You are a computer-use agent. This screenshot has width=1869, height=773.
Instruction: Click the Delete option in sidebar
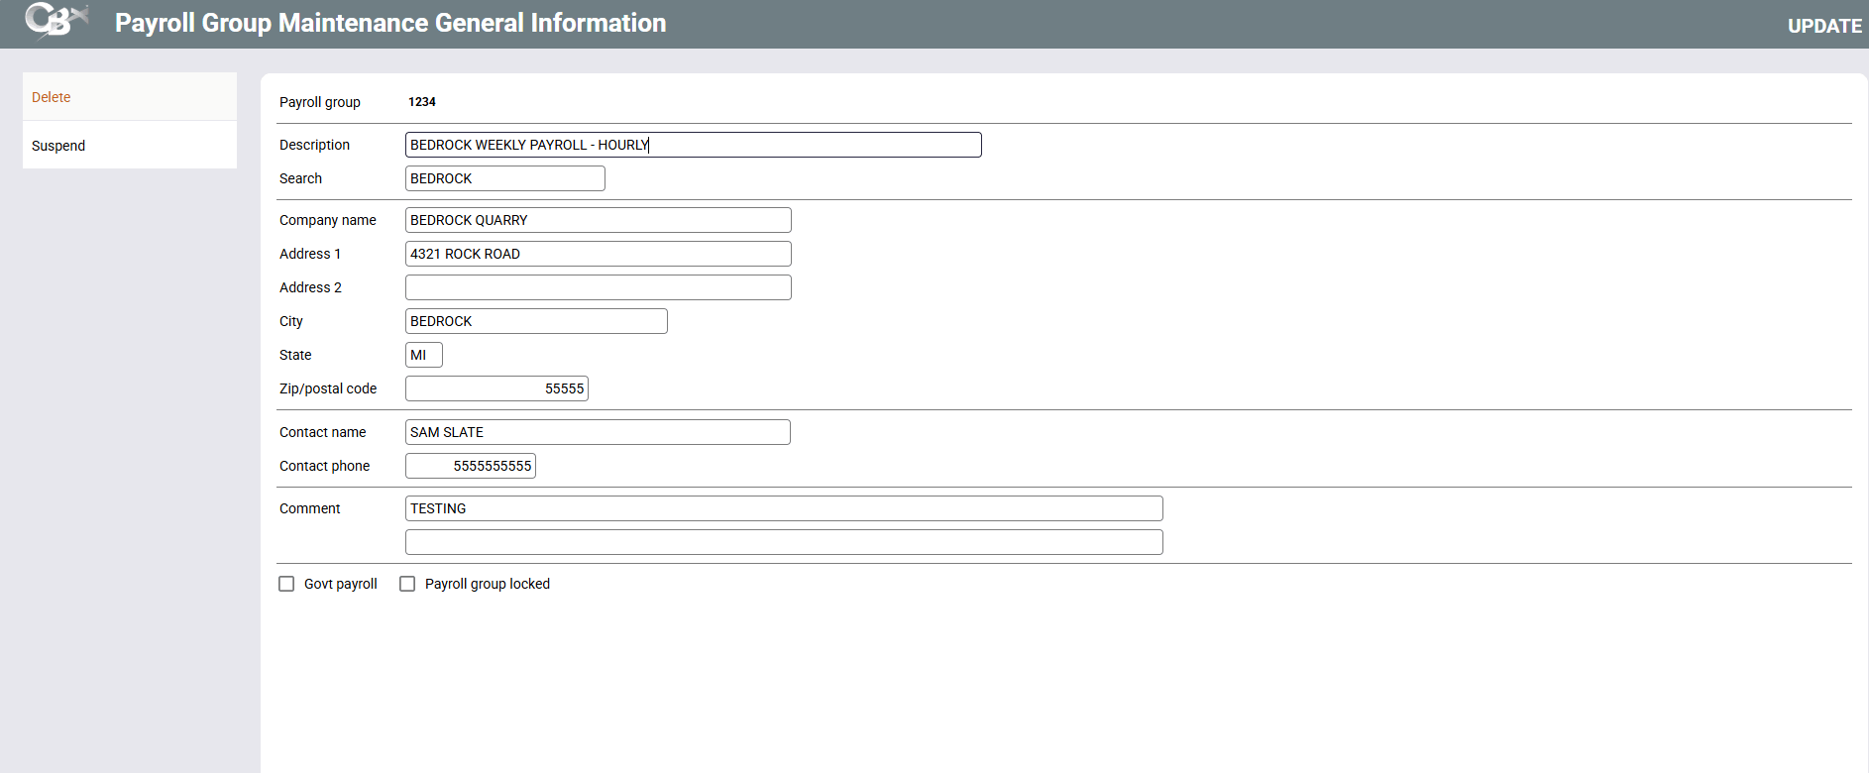tap(52, 97)
